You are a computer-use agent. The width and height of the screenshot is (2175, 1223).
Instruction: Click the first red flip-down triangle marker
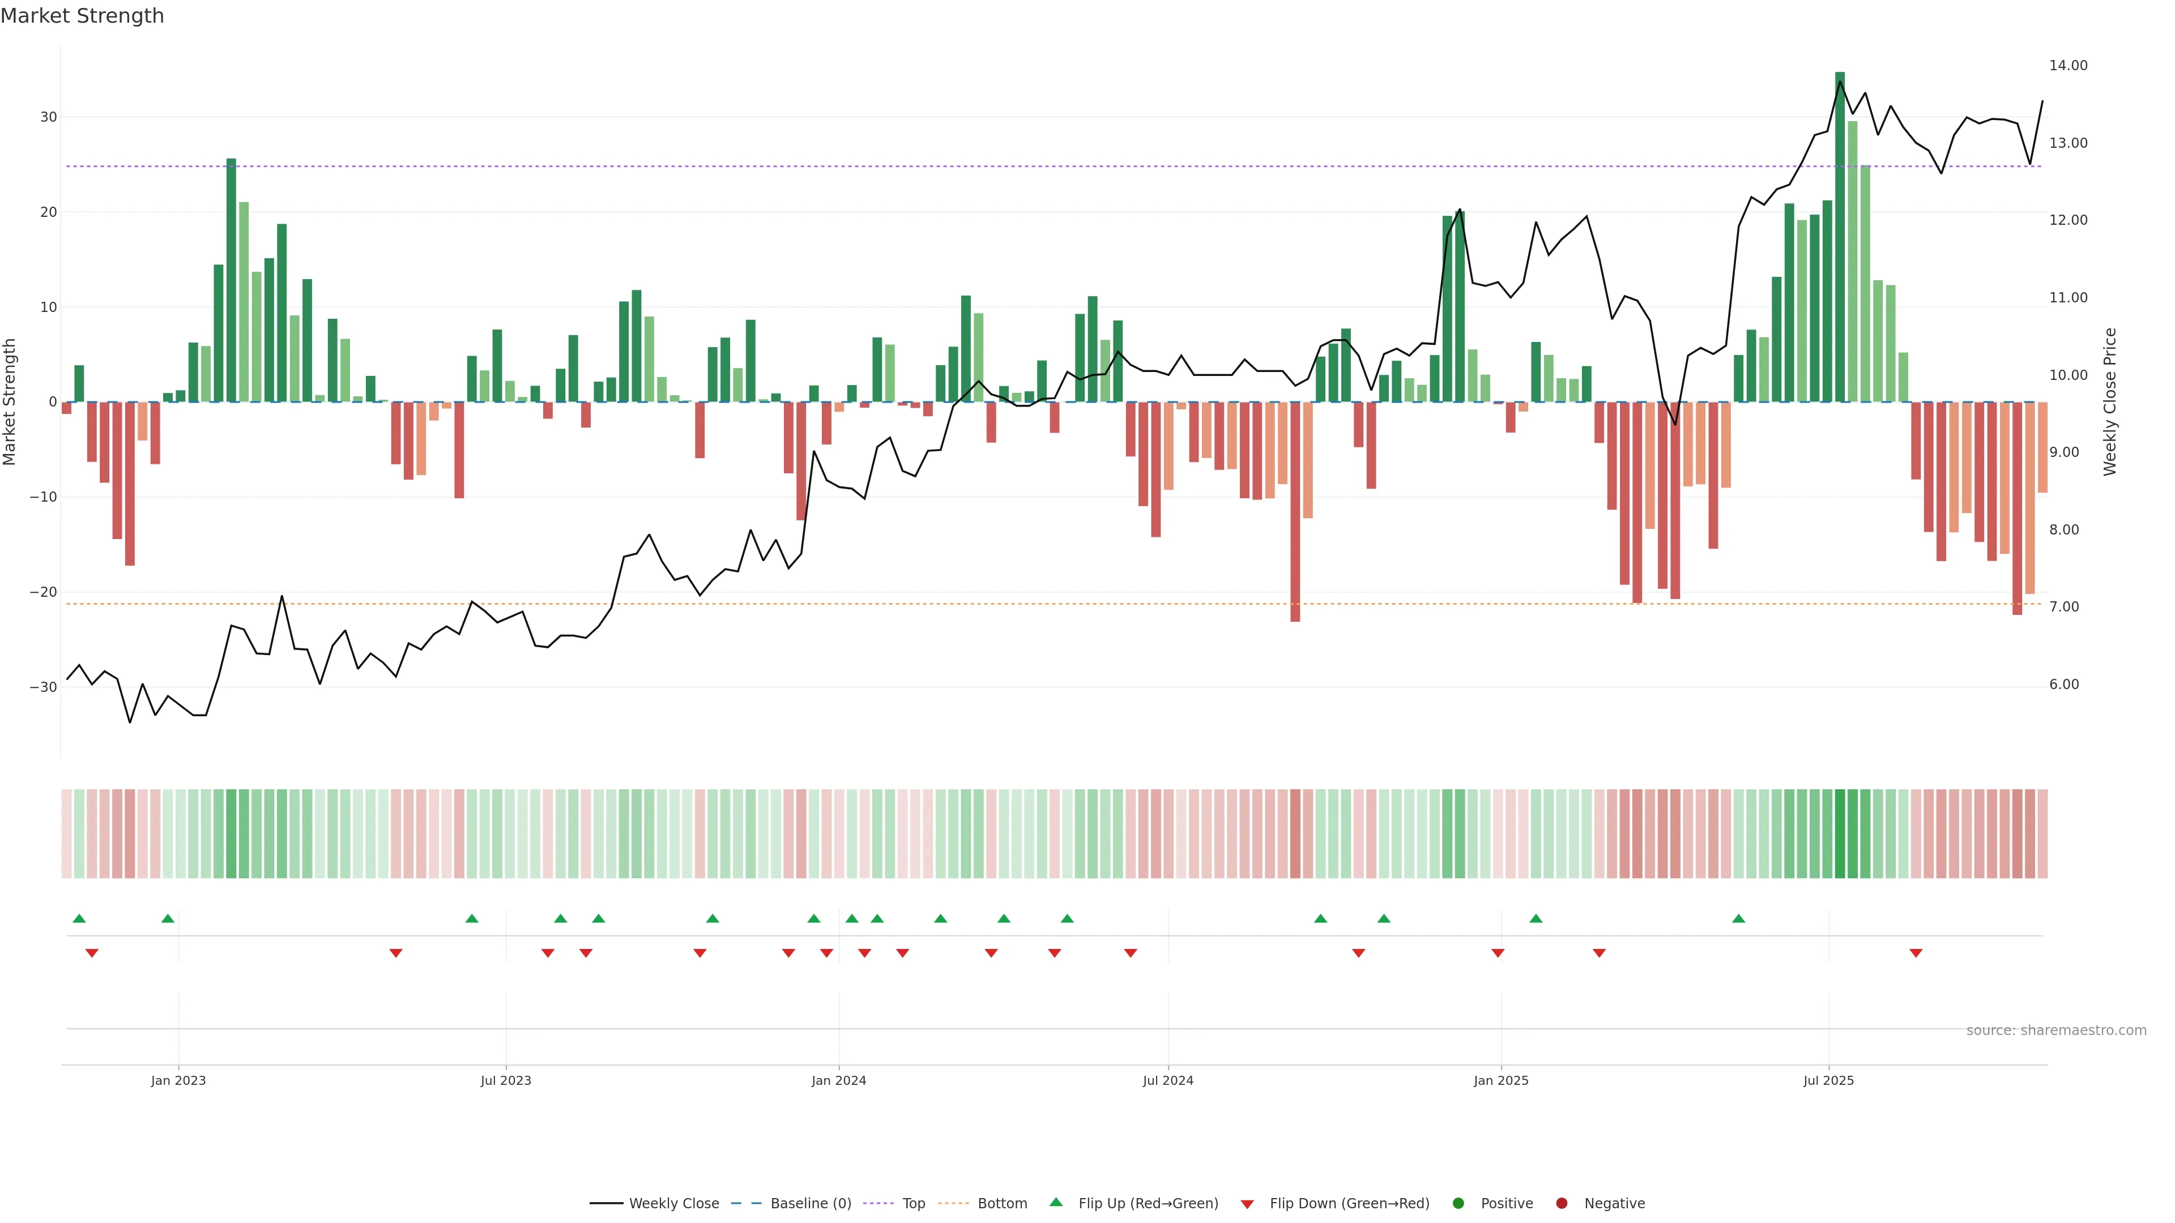92,953
